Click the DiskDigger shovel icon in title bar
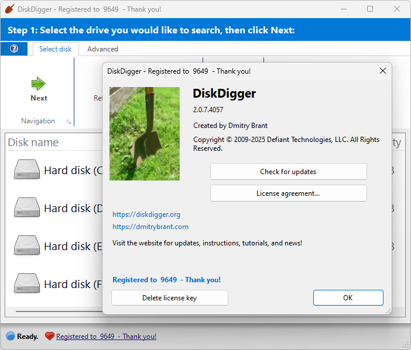The image size is (411, 350). pyautogui.click(x=10, y=9)
